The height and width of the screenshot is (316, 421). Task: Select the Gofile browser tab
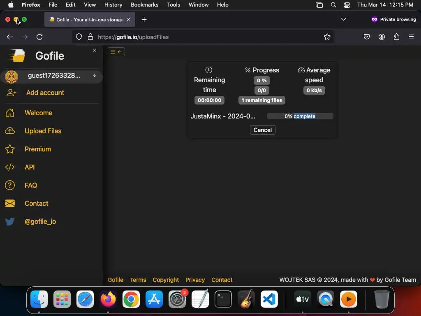(x=90, y=20)
